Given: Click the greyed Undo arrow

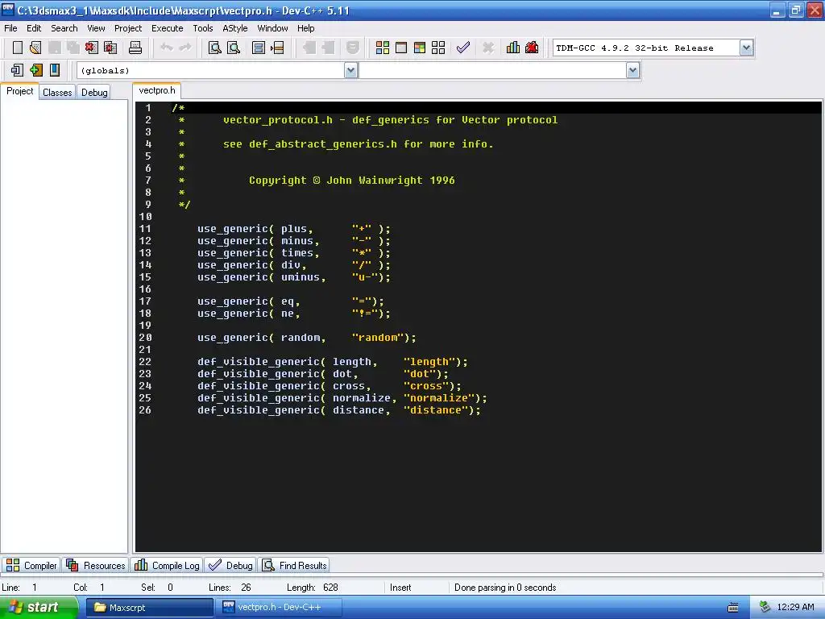Looking at the screenshot, I should point(167,48).
